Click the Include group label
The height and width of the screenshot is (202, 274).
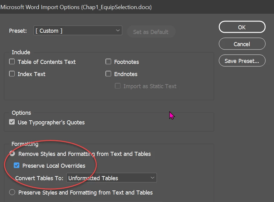pyautogui.click(x=21, y=52)
